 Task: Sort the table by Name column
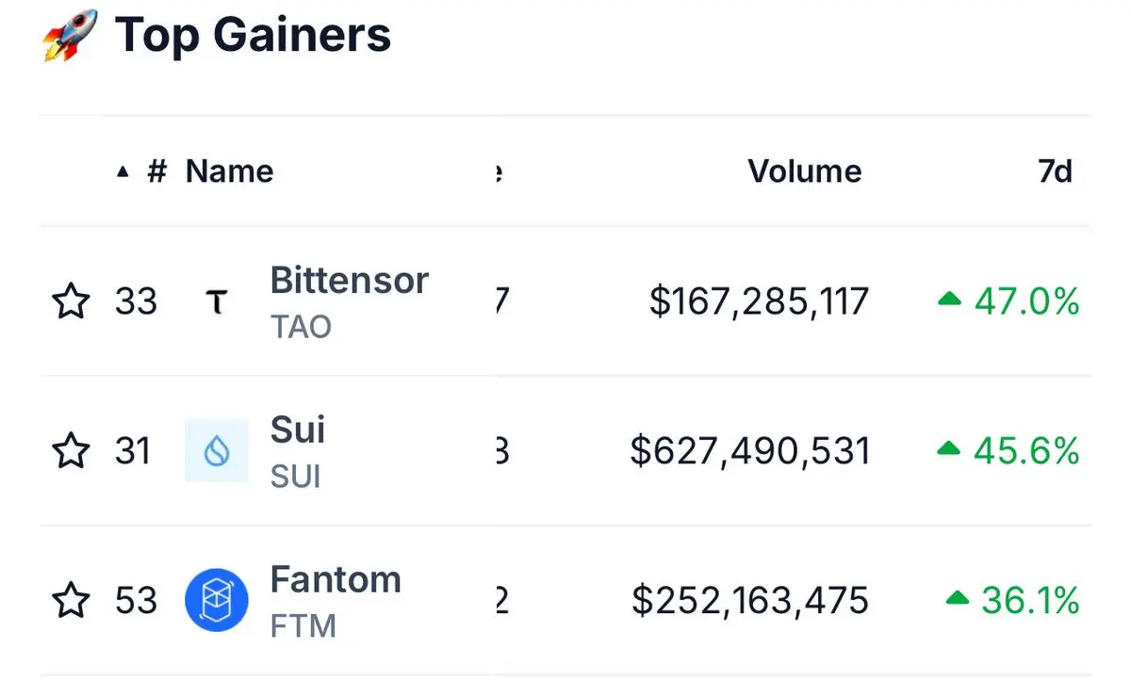[229, 171]
